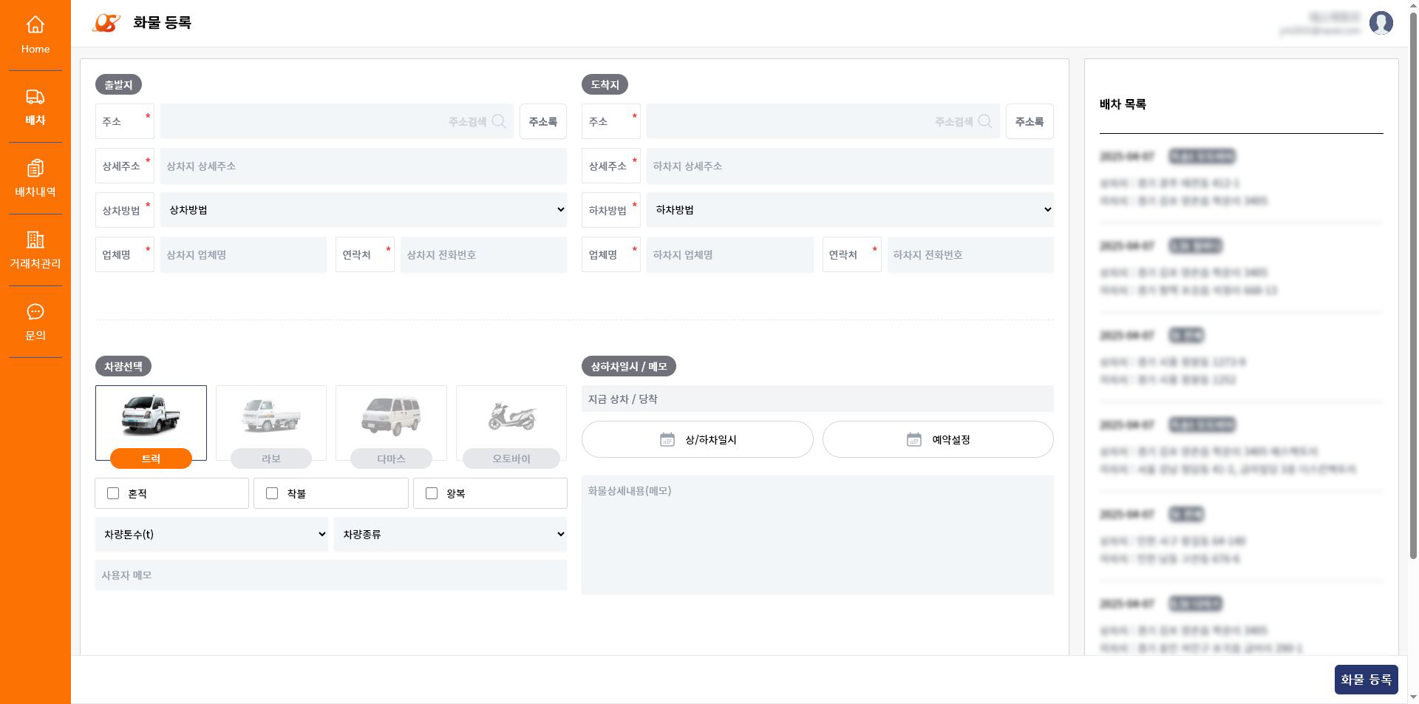Open the 배차내역 clipboard icon
This screenshot has width=1419, height=704.
click(x=35, y=169)
